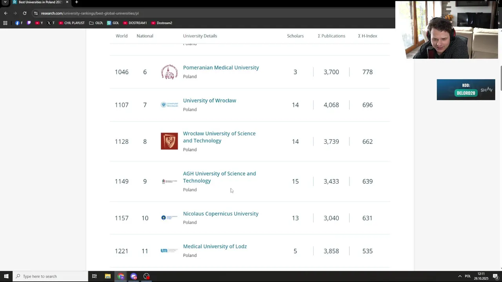Click publications value 3,700
The height and width of the screenshot is (282, 502).
point(331,72)
